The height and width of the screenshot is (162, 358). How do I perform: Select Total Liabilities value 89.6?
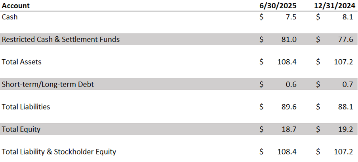(x=289, y=107)
